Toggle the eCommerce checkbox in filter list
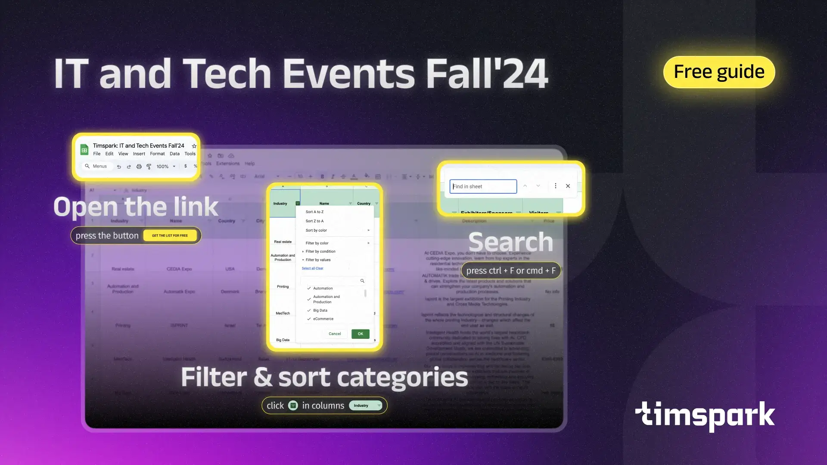827x465 pixels. (309, 319)
